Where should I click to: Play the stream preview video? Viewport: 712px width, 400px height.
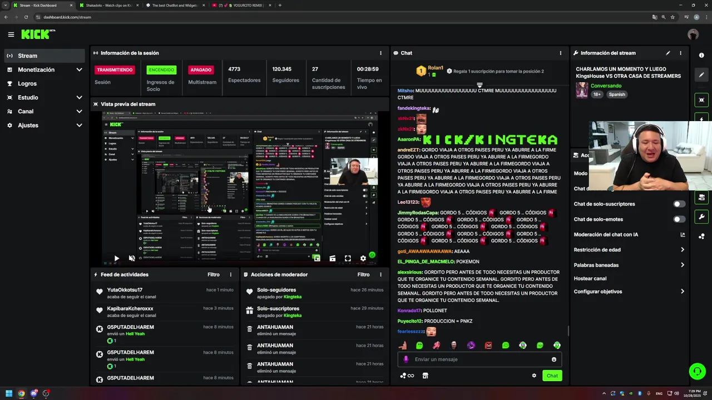[116, 258]
